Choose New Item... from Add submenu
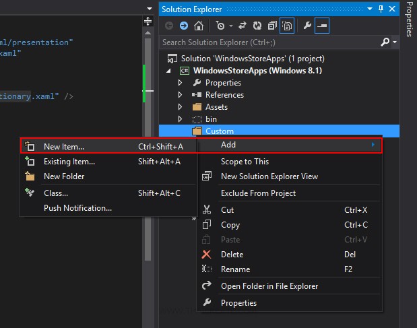417x328 pixels. tap(108, 145)
